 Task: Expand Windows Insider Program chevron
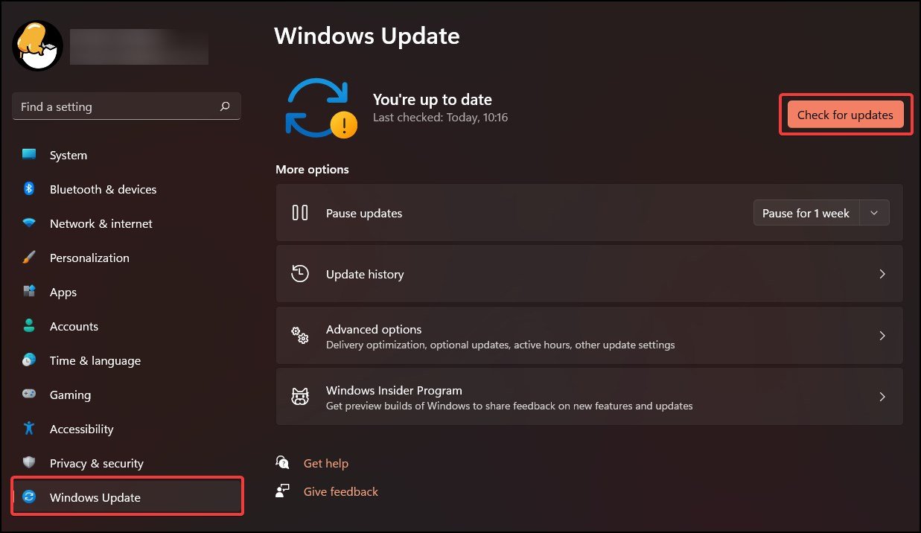882,396
